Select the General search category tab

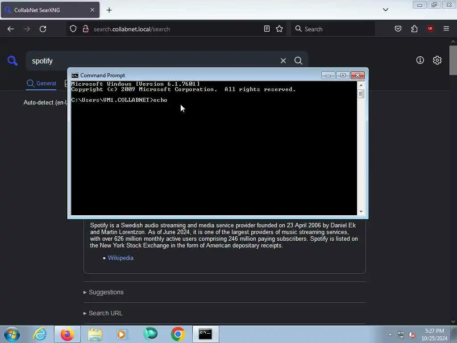point(42,84)
